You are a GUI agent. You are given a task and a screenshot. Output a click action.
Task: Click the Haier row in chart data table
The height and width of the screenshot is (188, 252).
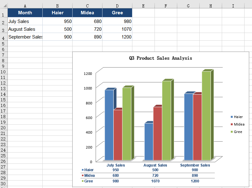coord(148,170)
